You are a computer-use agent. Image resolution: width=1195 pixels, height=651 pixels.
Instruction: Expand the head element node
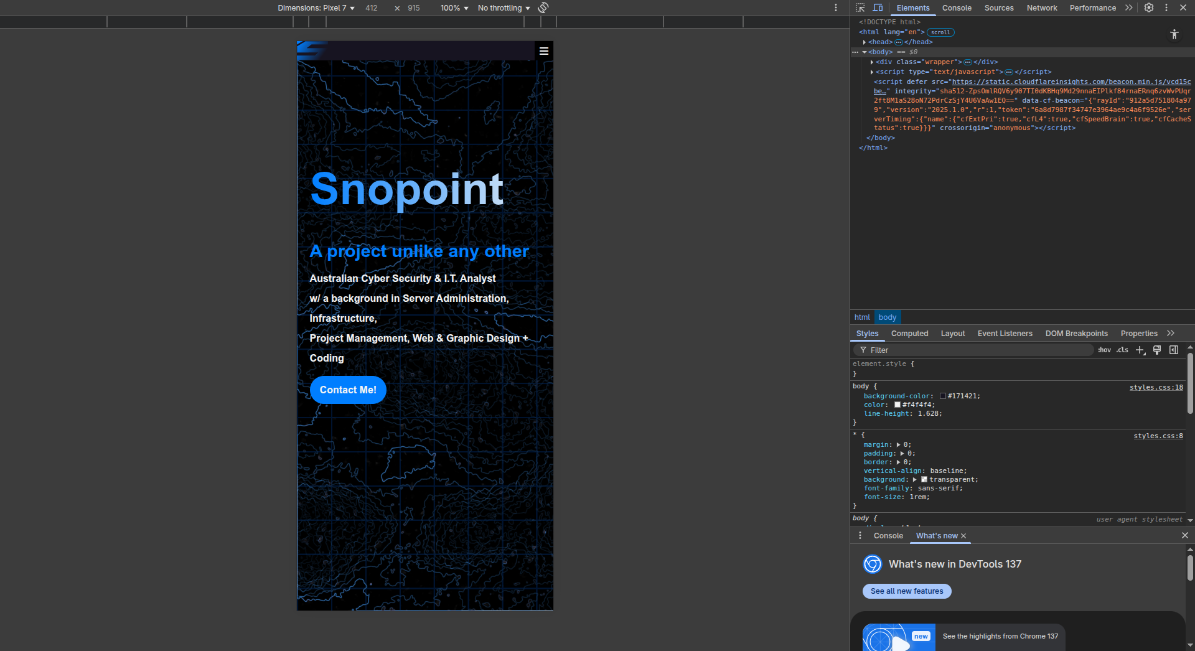pos(865,42)
